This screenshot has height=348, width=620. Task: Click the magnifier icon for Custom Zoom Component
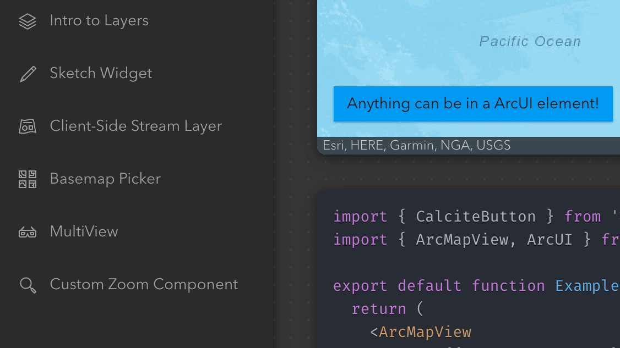pyautogui.click(x=28, y=285)
